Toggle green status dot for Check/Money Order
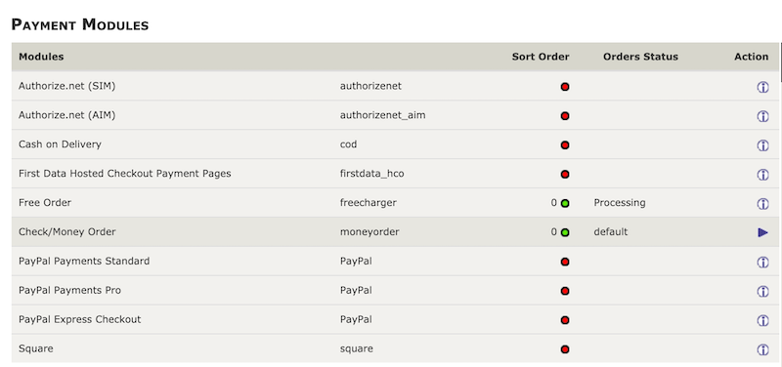The height and width of the screenshot is (367, 782). point(565,232)
